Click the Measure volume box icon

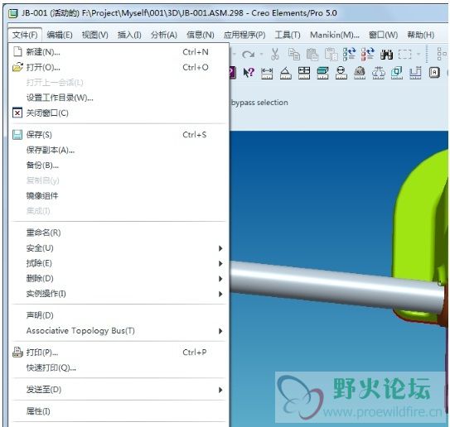pos(322,73)
